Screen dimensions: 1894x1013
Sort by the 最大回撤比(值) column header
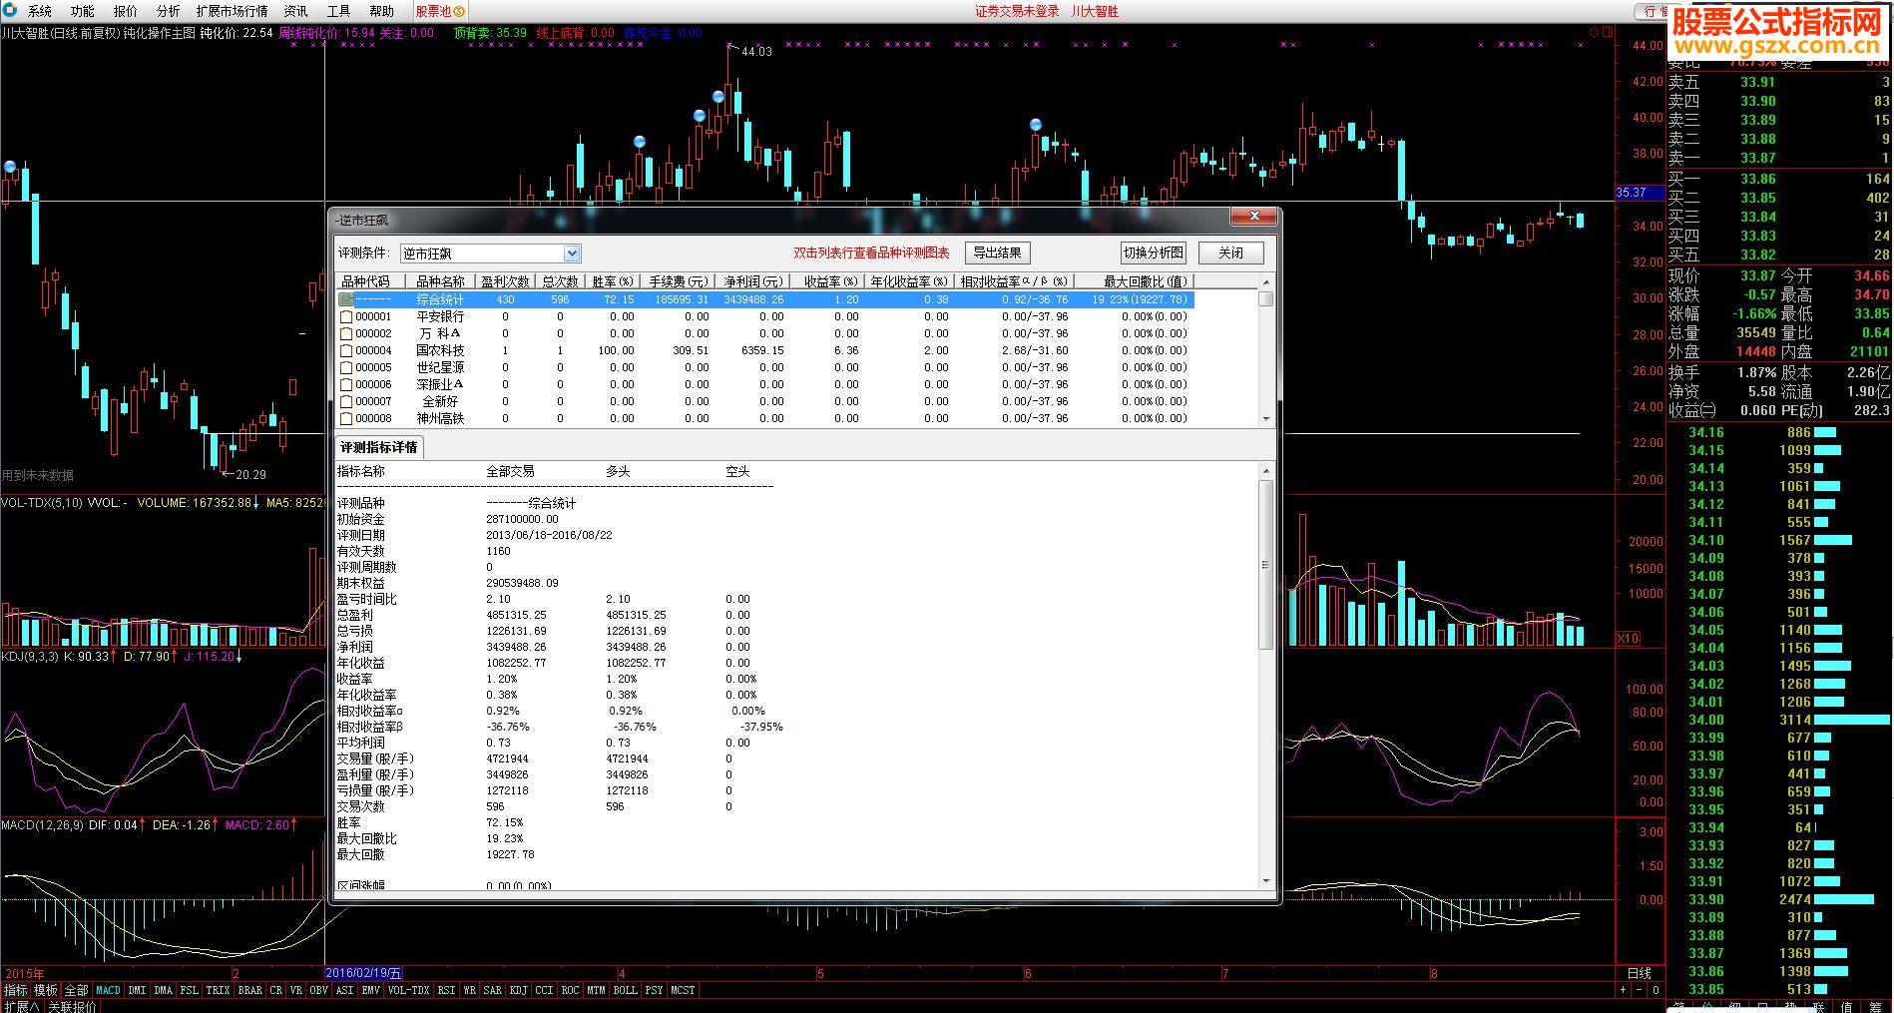1135,281
